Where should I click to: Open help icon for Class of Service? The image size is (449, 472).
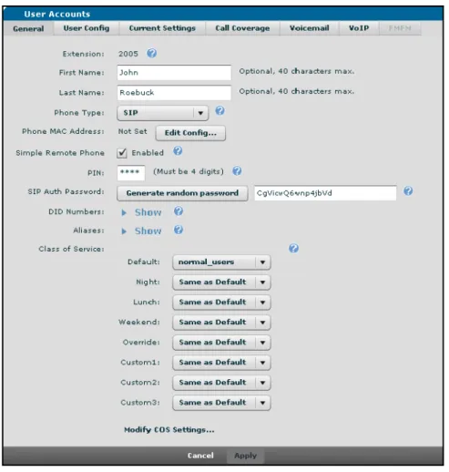(x=293, y=249)
